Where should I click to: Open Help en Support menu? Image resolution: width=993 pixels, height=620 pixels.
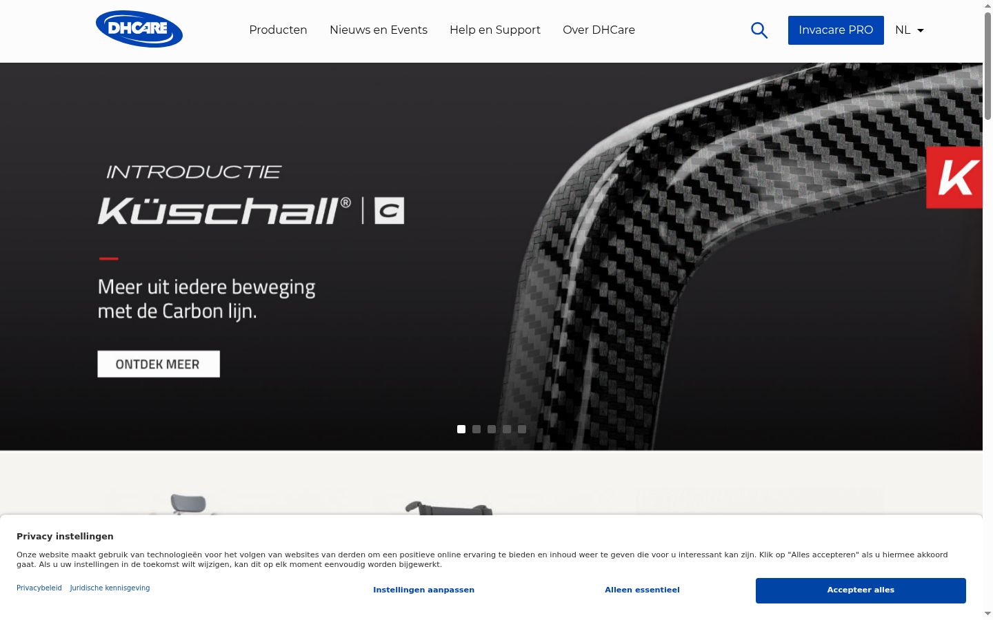coord(495,30)
